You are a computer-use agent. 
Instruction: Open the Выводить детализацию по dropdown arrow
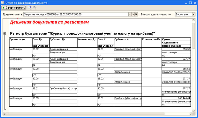pos(194,14)
